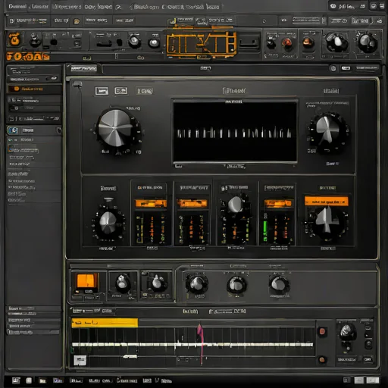Click the round orange button below the record button

[322, 359]
